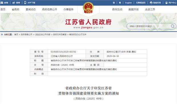The width and height of the screenshot is (177, 104).
Task: Open the 政府信息公开 menu
Action: pyautogui.click(x=50, y=9)
